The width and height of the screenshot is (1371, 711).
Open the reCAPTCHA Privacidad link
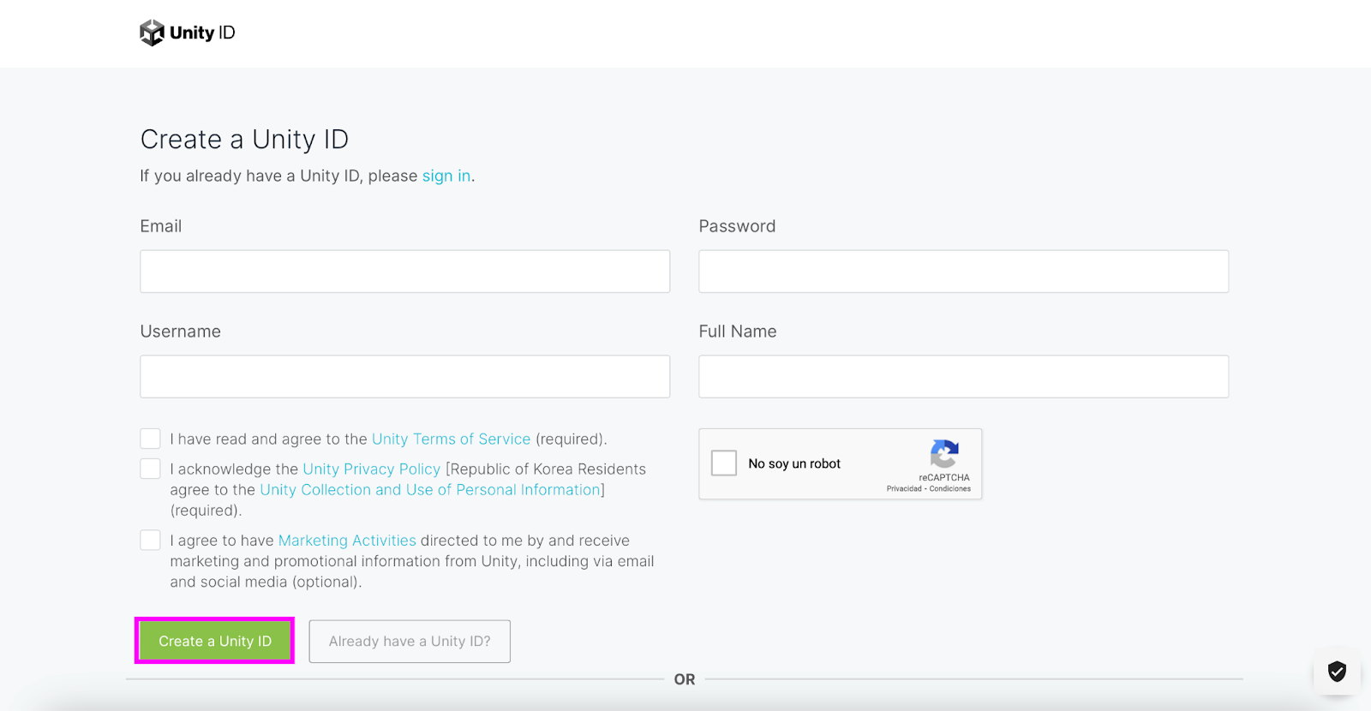click(x=904, y=488)
